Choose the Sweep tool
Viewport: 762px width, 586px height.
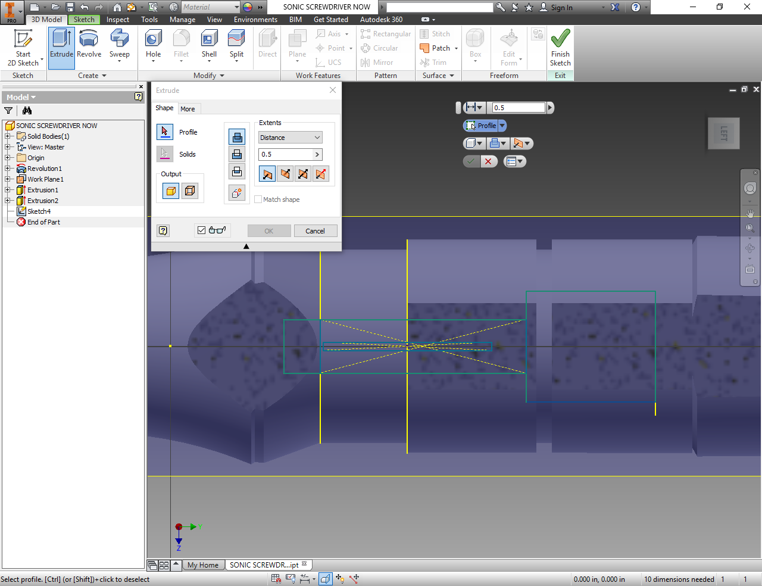[119, 44]
